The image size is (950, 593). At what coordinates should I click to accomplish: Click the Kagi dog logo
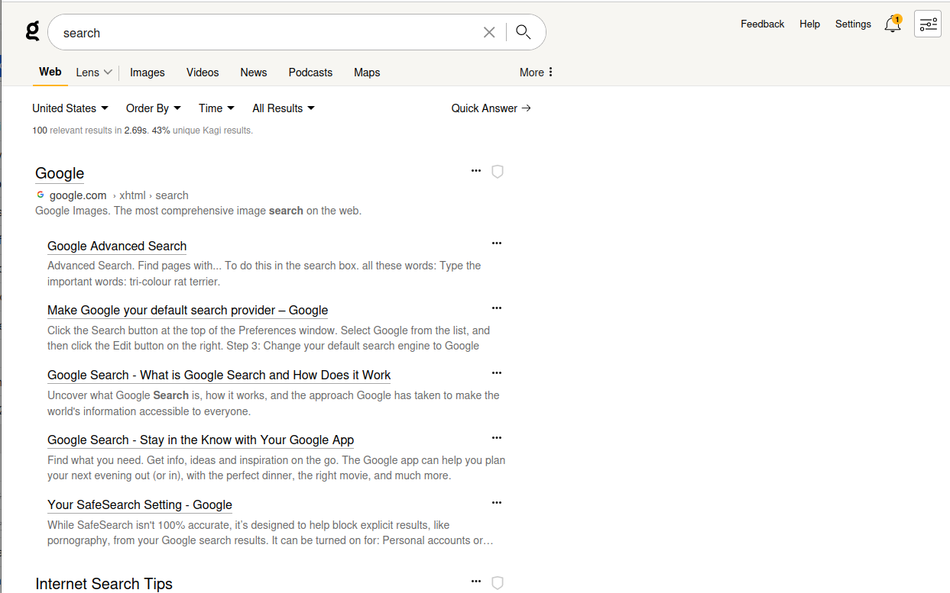(32, 31)
